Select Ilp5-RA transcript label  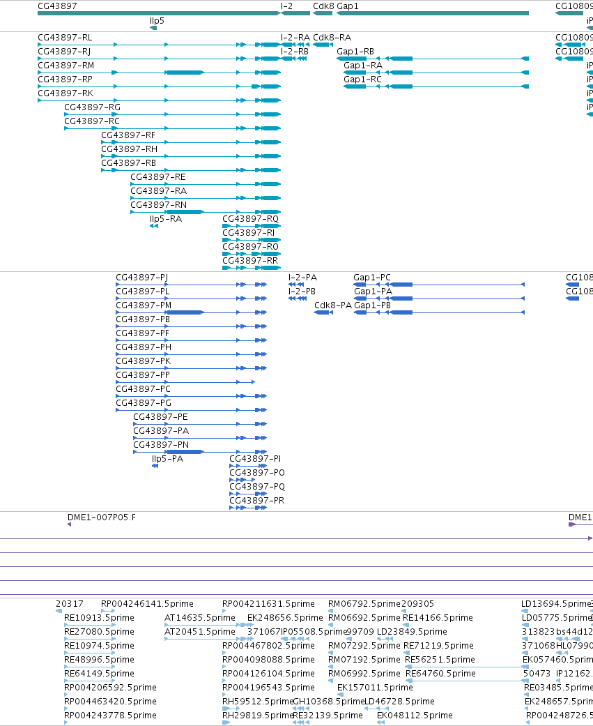click(x=166, y=218)
